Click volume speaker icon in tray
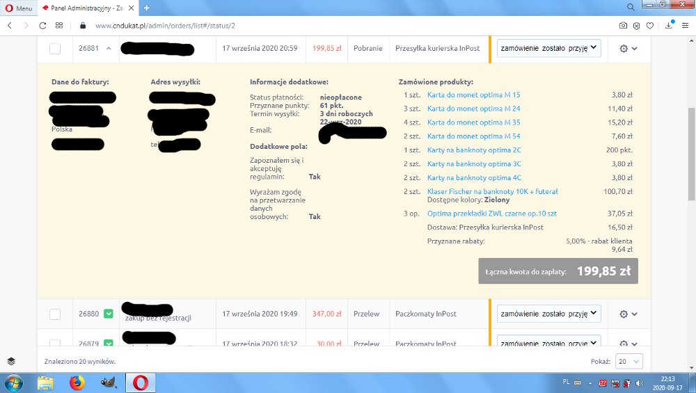This screenshot has height=393, width=696. [639, 383]
